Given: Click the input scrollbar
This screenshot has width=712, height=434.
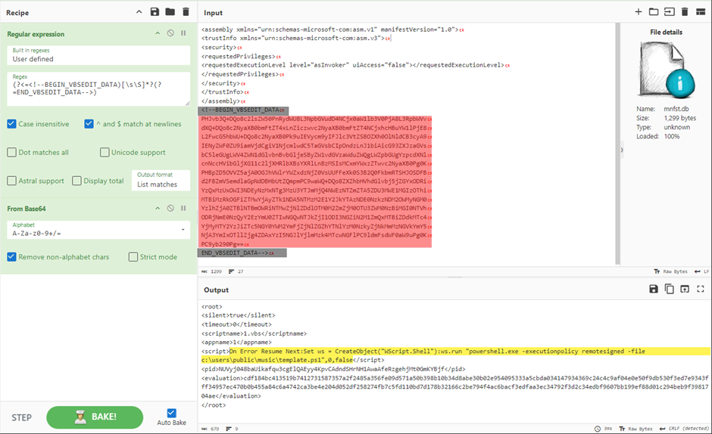Looking at the screenshot, I should (617, 143).
